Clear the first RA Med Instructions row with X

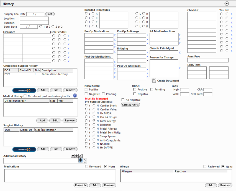[x=180, y=35]
